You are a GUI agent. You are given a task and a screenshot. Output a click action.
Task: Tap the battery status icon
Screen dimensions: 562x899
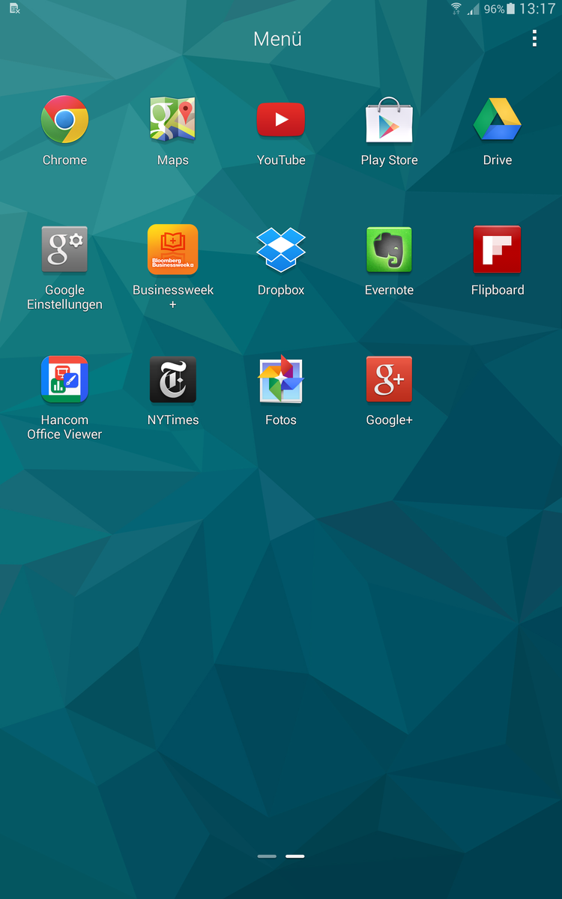(x=511, y=9)
